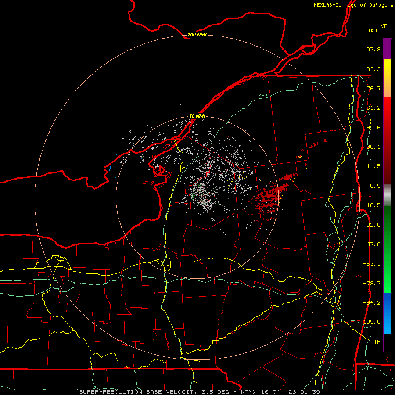
Task: Click the 61.2 legend value
Action: tap(373, 108)
